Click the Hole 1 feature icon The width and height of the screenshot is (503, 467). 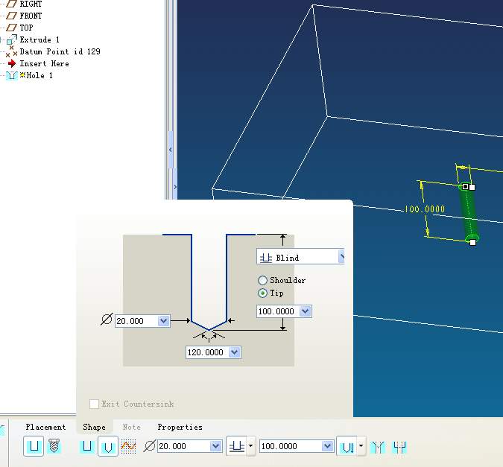tap(12, 75)
